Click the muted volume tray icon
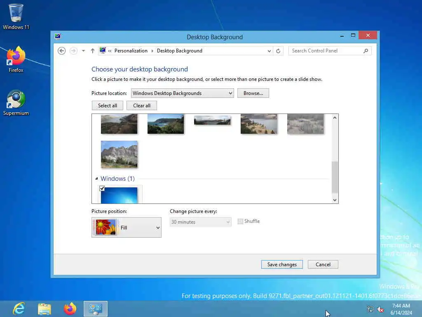The height and width of the screenshot is (317, 422). [x=380, y=309]
